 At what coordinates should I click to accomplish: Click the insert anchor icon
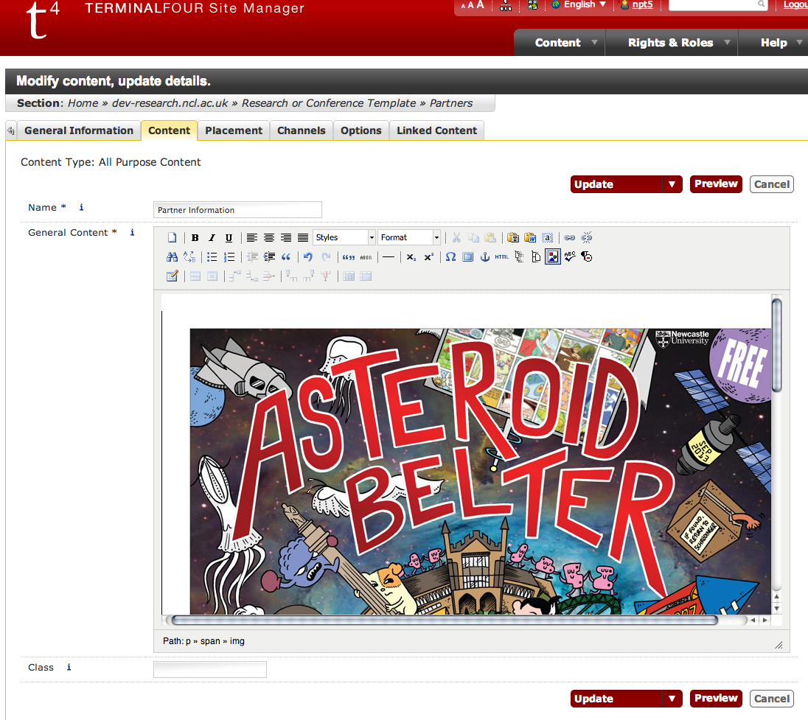pyautogui.click(x=484, y=256)
